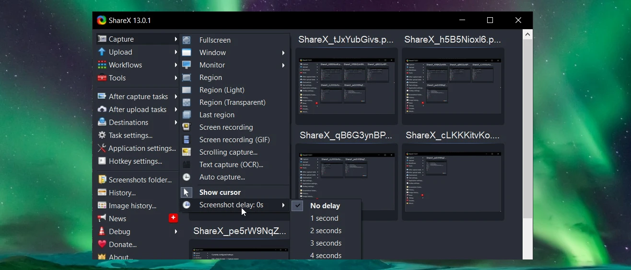
Task: Open the Screenshots folder
Action: pyautogui.click(x=140, y=180)
